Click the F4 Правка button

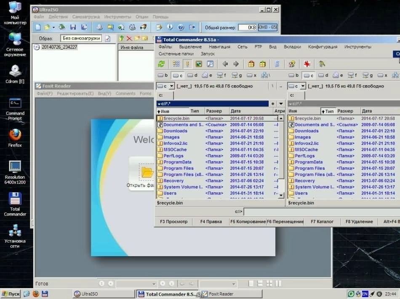211,222
